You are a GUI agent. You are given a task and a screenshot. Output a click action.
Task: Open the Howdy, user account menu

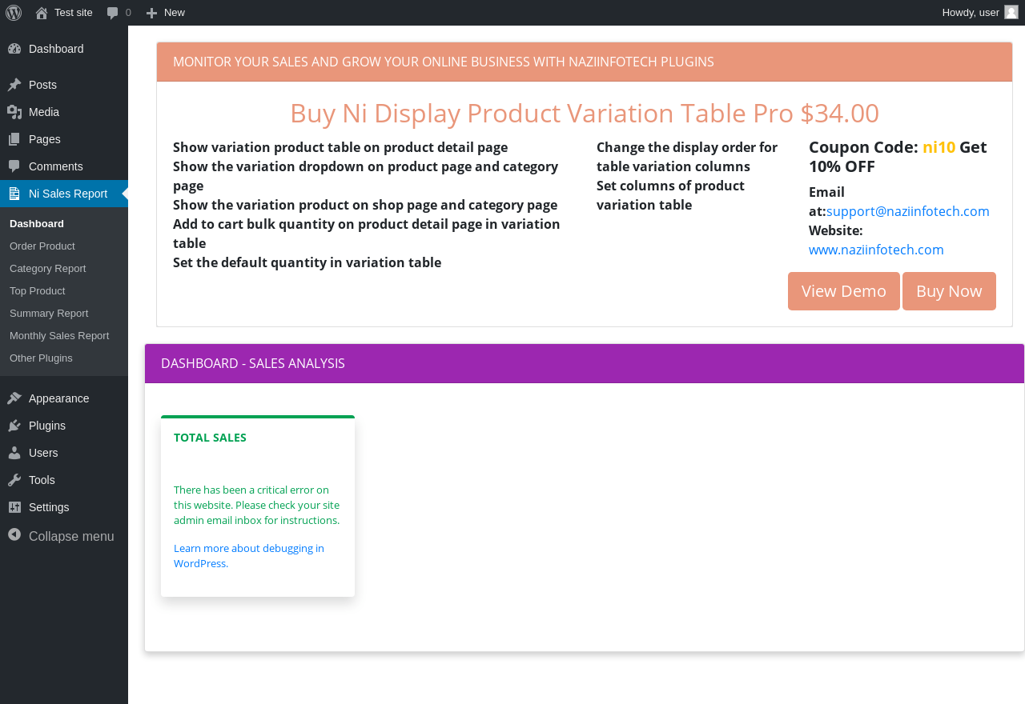coord(979,13)
